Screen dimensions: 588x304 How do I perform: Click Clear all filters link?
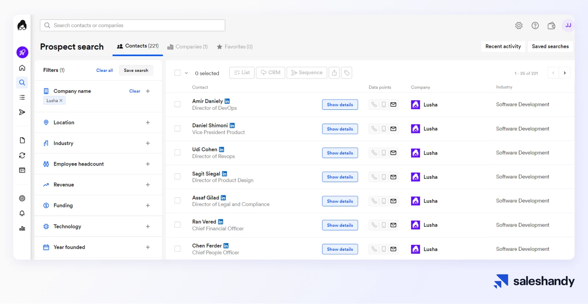[104, 70]
